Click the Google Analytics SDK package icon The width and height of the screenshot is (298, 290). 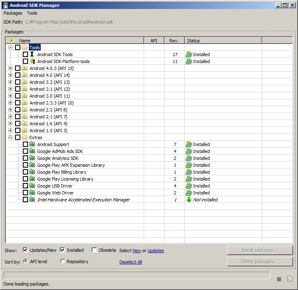point(32,158)
